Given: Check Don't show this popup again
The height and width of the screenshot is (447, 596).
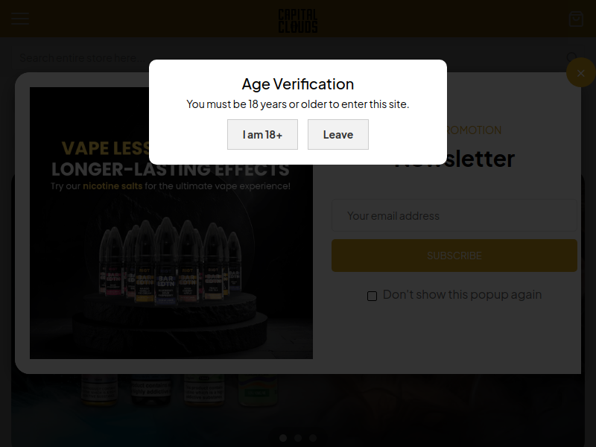Looking at the screenshot, I should pyautogui.click(x=372, y=296).
